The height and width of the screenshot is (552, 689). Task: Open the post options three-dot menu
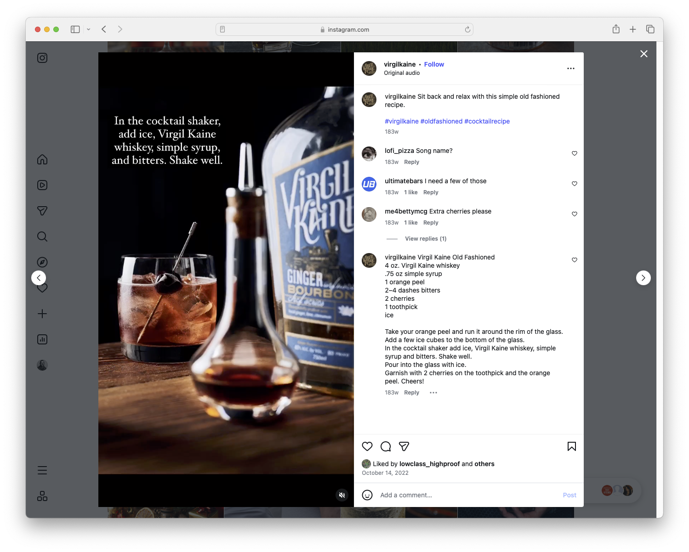pyautogui.click(x=571, y=68)
